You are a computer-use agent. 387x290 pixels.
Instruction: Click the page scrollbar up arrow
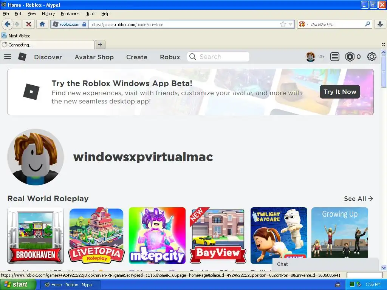pyautogui.click(x=384, y=52)
